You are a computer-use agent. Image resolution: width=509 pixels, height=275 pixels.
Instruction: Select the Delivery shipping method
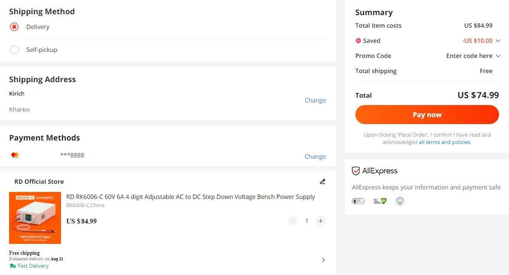click(x=14, y=27)
